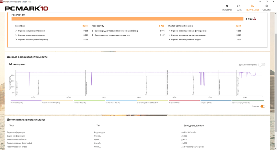Click the score value 9 098
Viewport: 277px width, 150px height.
click(86, 31)
